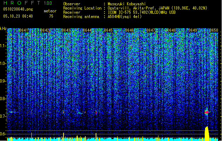
Task: Click the 1.0 kHz axis label
Action: click(3, 63)
